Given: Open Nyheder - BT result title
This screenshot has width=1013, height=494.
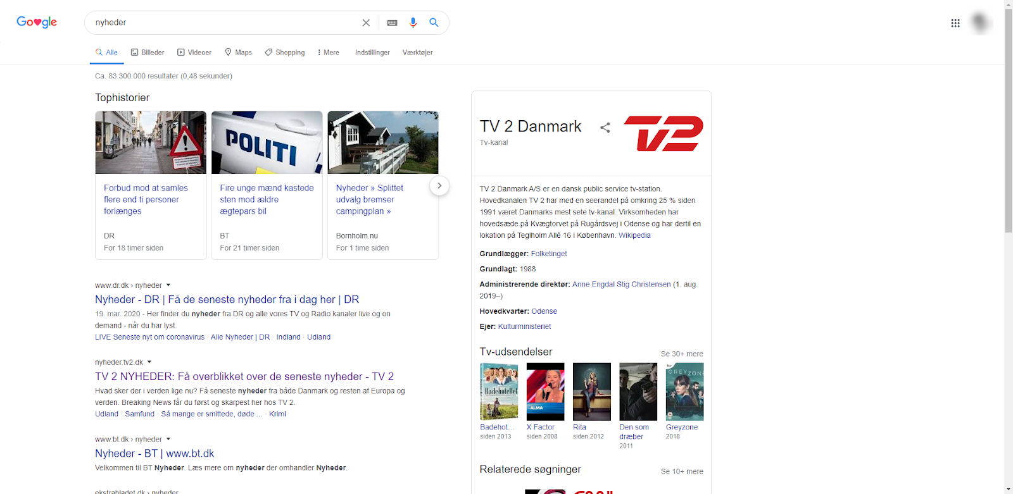Looking at the screenshot, I should (x=154, y=454).
